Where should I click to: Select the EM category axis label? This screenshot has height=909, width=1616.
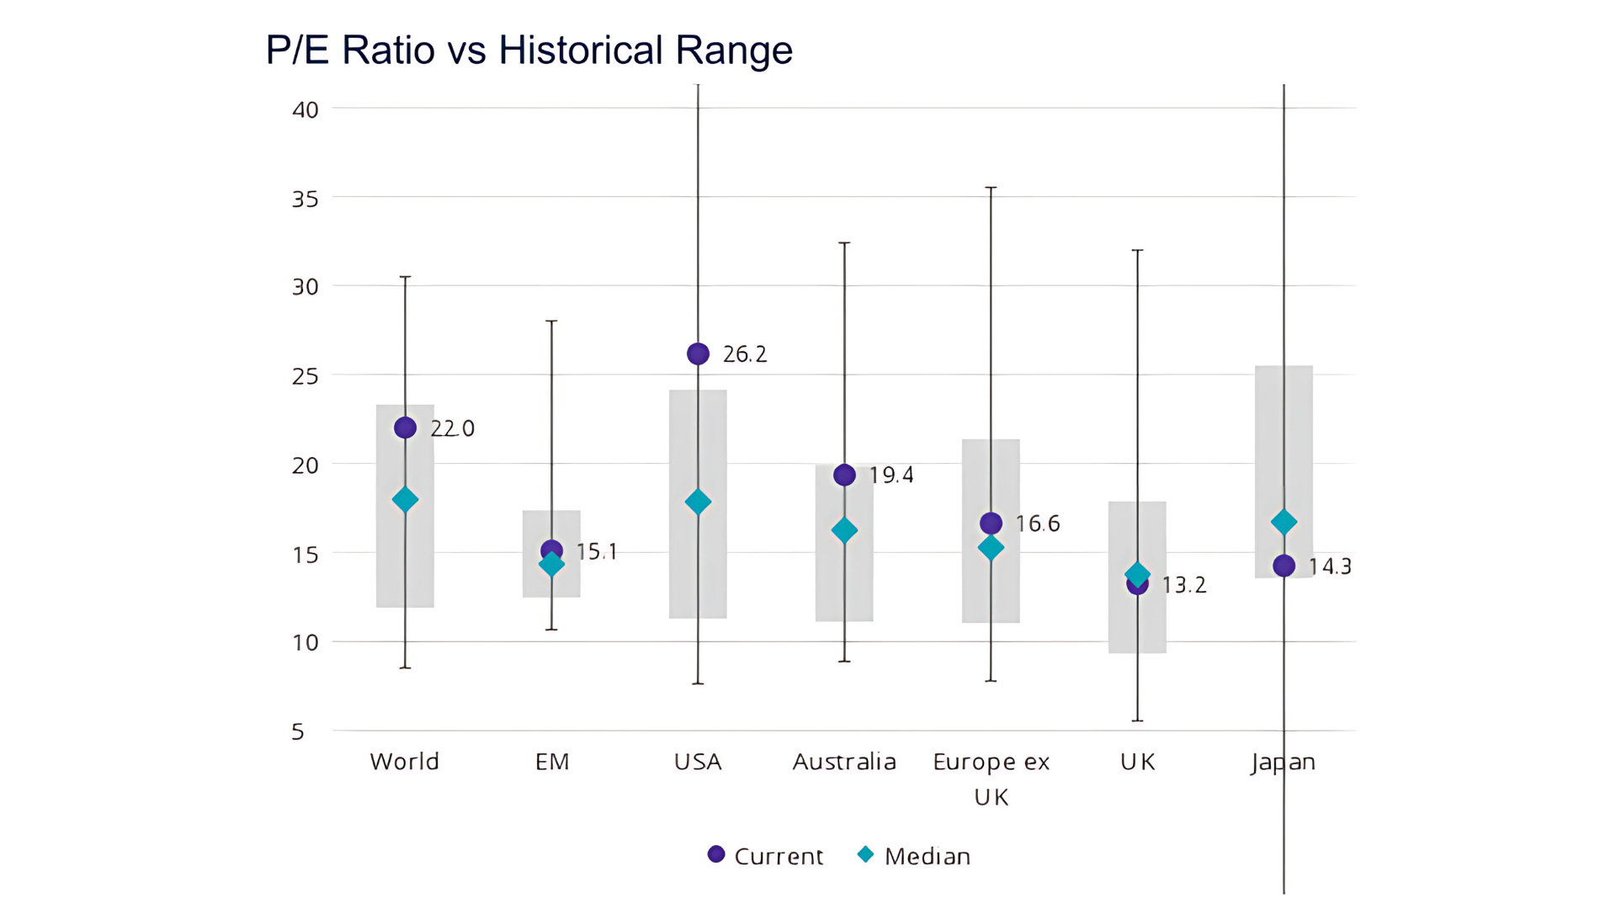pos(552,762)
